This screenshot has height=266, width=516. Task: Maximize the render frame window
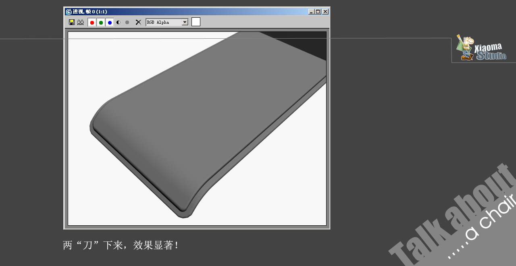[x=318, y=12]
